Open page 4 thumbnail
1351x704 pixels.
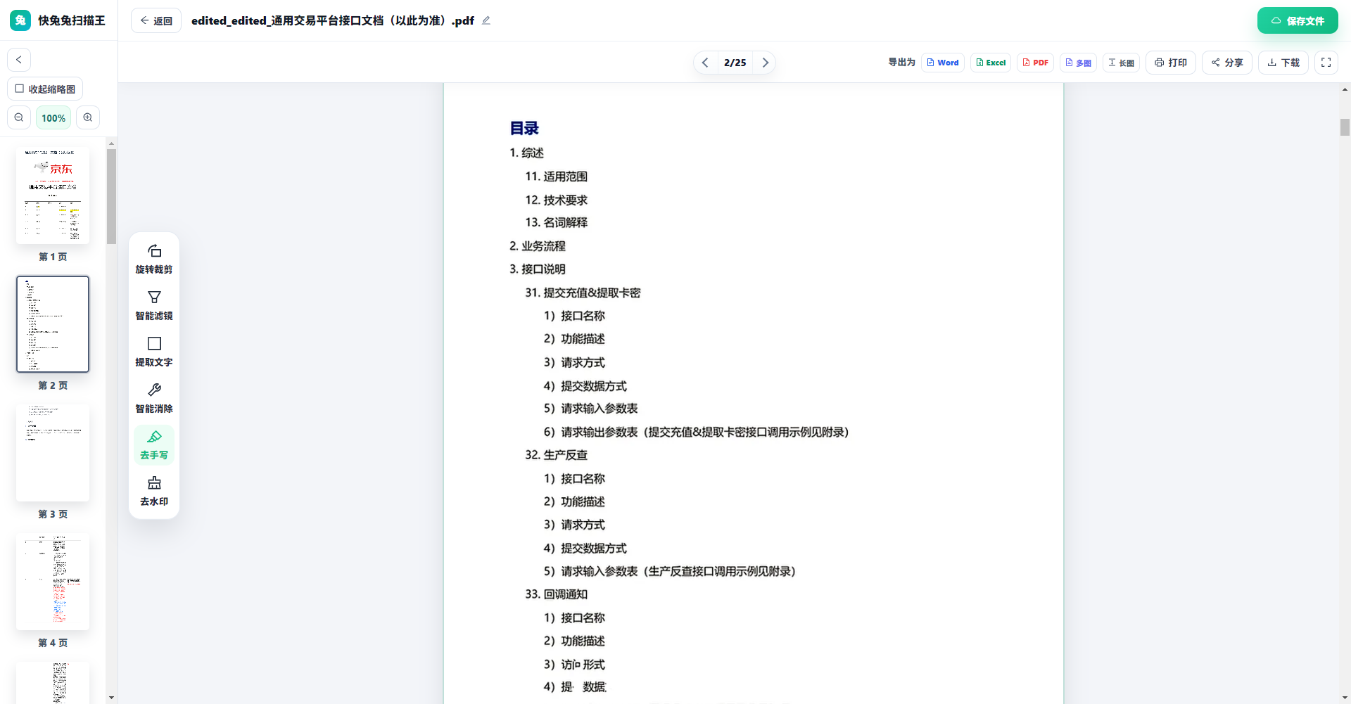[x=53, y=582]
